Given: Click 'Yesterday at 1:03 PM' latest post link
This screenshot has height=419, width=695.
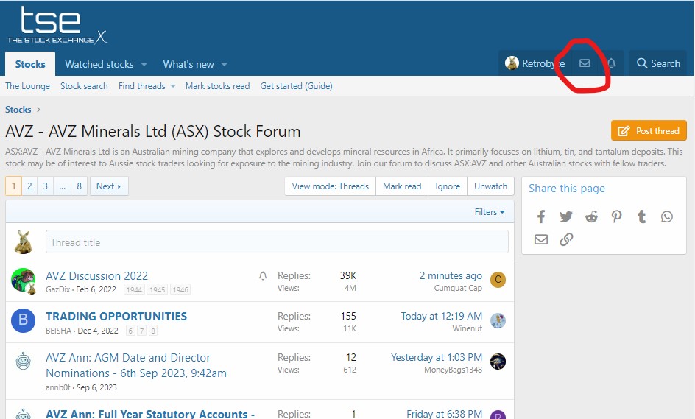Looking at the screenshot, I should (x=437, y=357).
